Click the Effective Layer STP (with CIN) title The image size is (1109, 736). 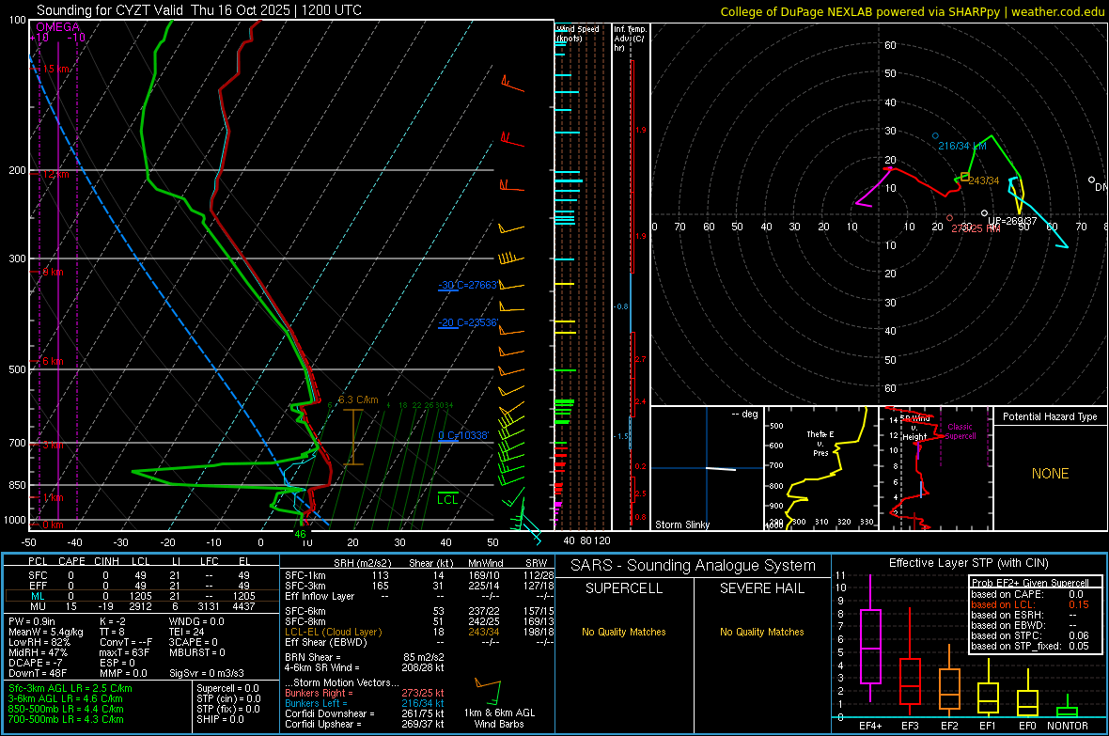click(968, 563)
